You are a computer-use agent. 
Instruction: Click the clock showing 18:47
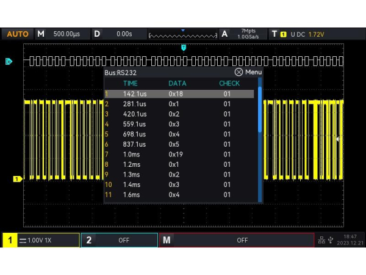click(350, 237)
